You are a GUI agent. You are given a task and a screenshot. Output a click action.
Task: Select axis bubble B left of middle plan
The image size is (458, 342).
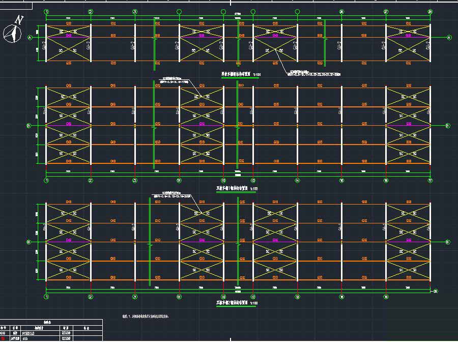(28, 126)
